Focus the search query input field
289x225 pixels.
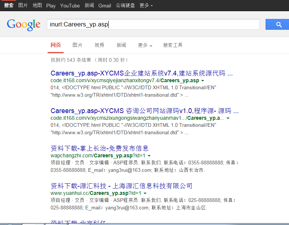point(153,24)
